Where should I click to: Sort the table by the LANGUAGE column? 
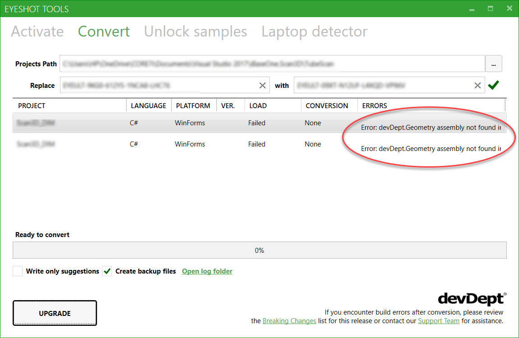[x=148, y=105]
